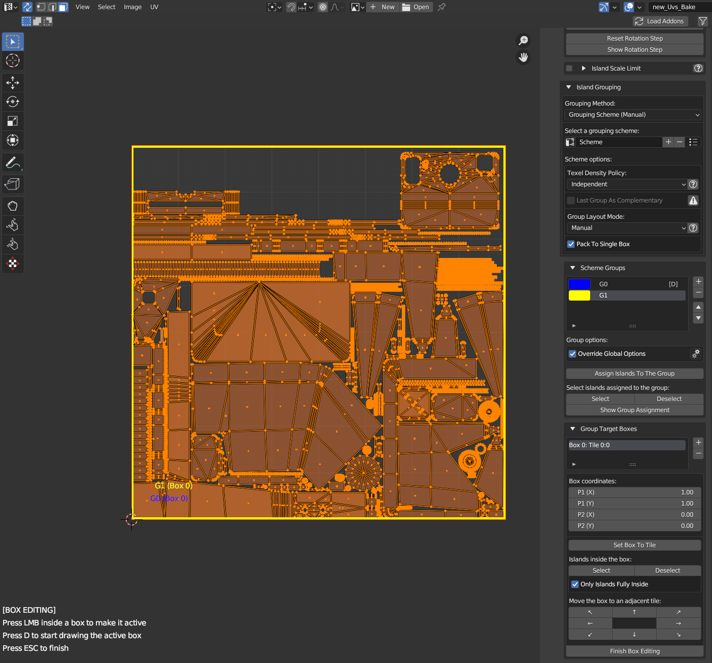Click the Load Addons button
The height and width of the screenshot is (663, 712).
tap(661, 21)
